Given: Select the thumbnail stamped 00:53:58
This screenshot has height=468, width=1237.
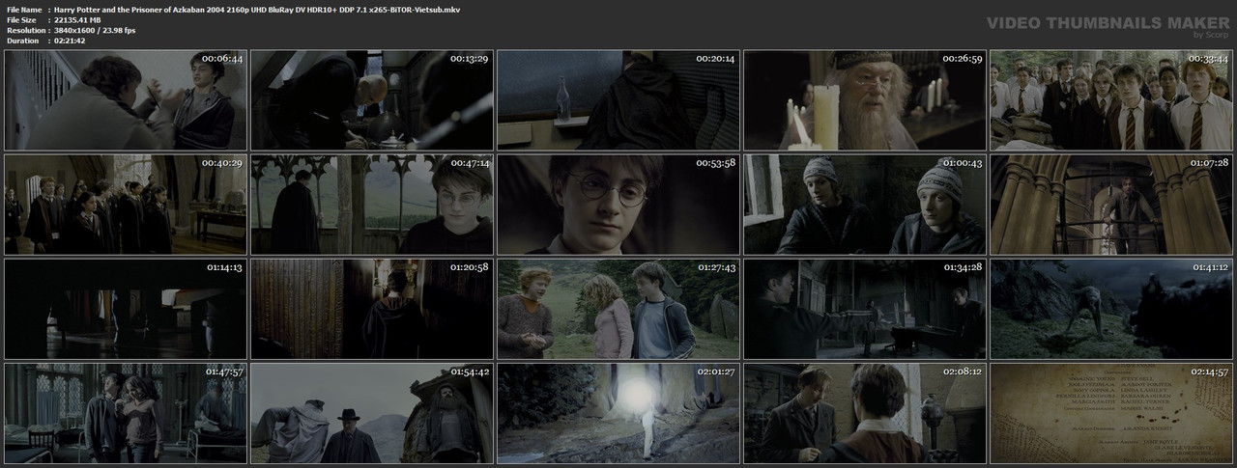Looking at the screenshot, I should tap(618, 205).
